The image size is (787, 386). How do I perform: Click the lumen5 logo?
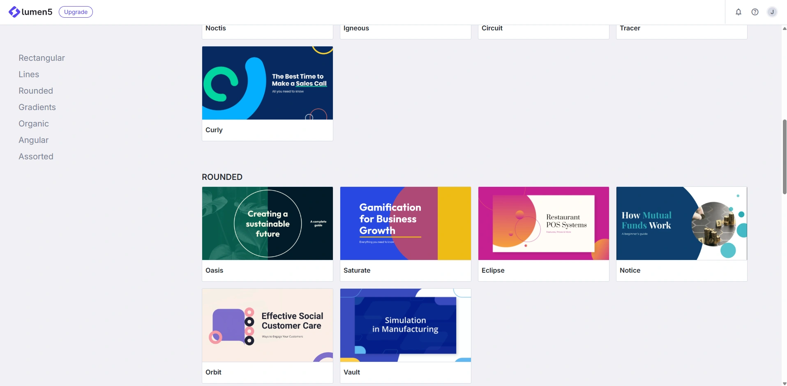(x=30, y=12)
